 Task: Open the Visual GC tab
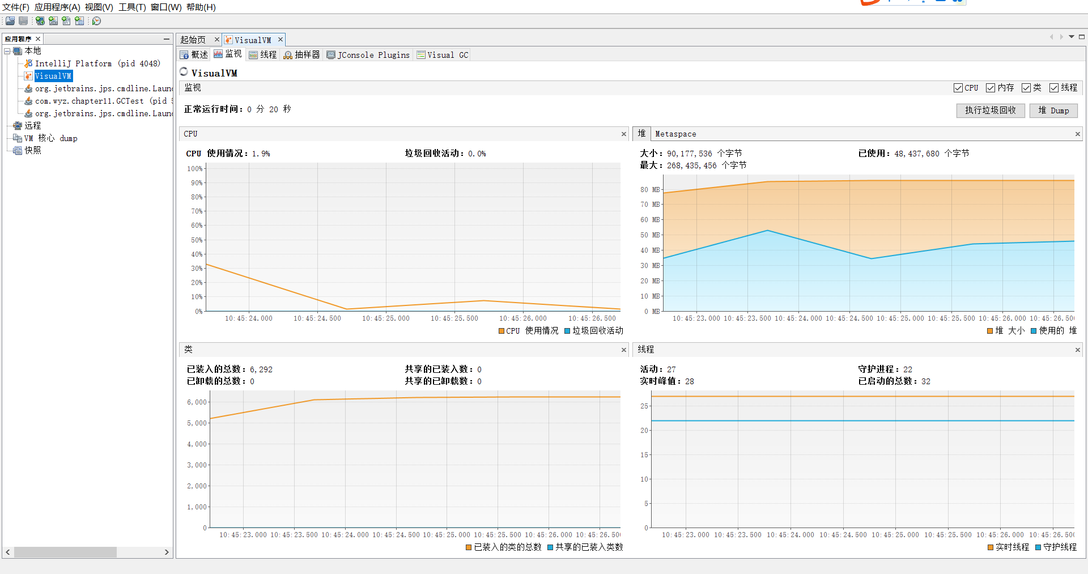pyautogui.click(x=443, y=54)
